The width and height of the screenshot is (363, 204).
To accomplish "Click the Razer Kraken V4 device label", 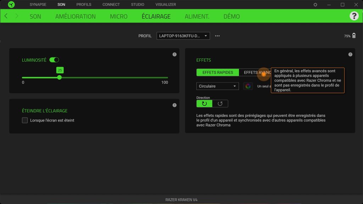I will coord(181,200).
